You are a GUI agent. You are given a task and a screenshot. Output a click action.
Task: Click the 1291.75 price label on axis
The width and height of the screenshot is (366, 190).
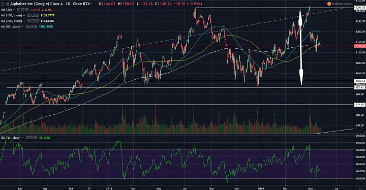[x=360, y=8]
